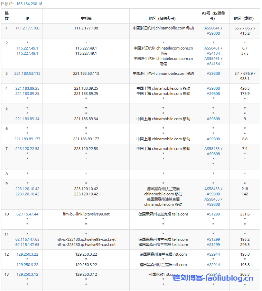
Task: Open the 62.115.47.44 IP link
Action: (27, 214)
